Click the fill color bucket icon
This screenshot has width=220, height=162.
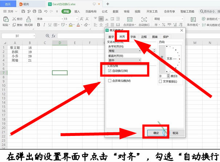(71, 25)
